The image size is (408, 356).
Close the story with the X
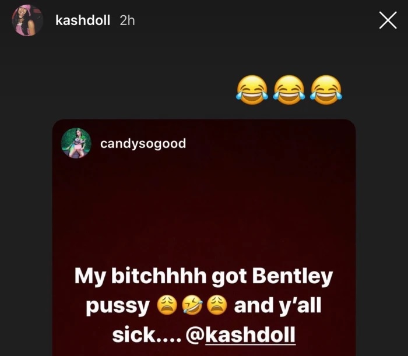[x=388, y=20]
